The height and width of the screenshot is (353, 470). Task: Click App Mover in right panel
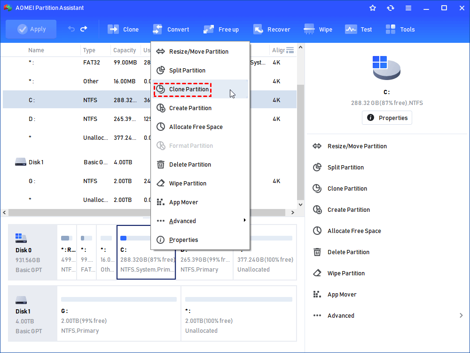335,295
